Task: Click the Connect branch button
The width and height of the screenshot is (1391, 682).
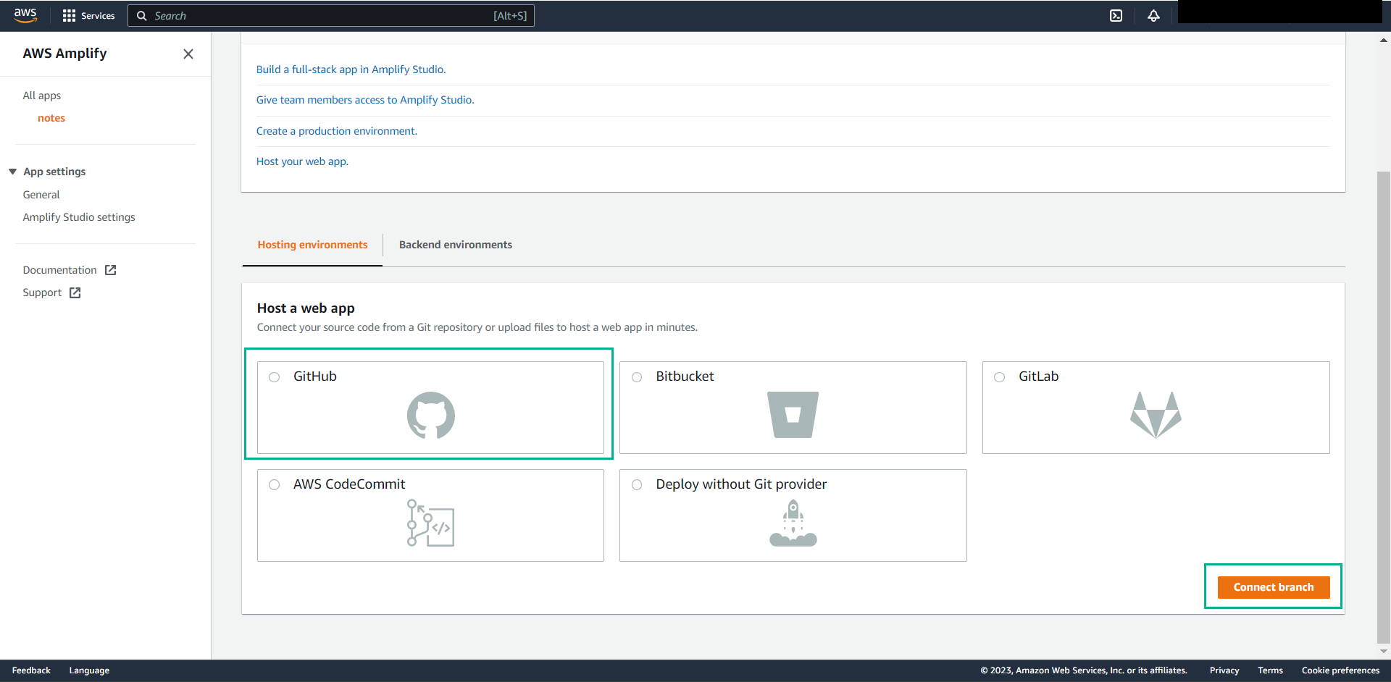Action: pyautogui.click(x=1274, y=587)
